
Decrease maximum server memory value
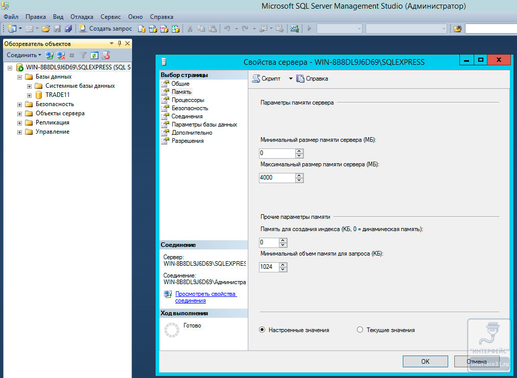coord(299,180)
